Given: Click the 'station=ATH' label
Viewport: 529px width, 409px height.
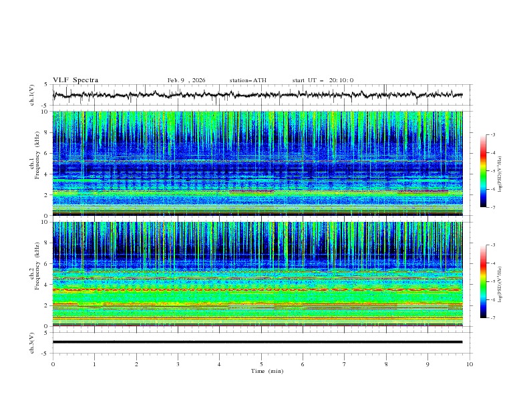Looking at the screenshot, I should coord(248,80).
